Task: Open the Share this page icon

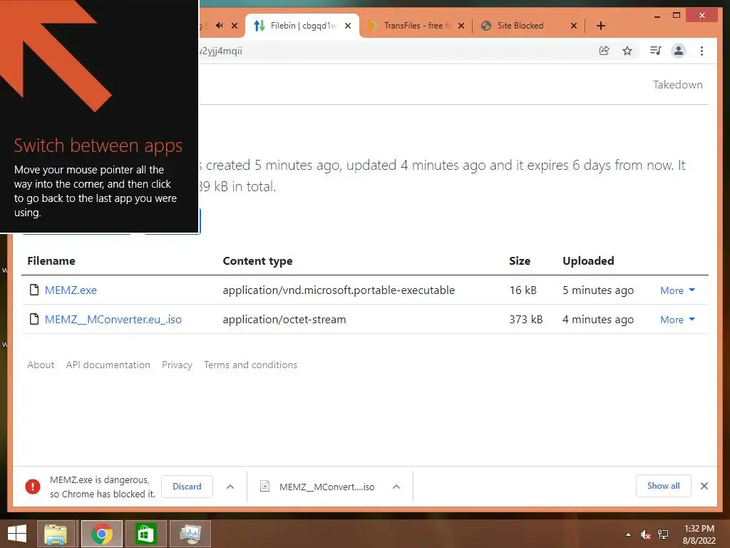Action: point(605,51)
